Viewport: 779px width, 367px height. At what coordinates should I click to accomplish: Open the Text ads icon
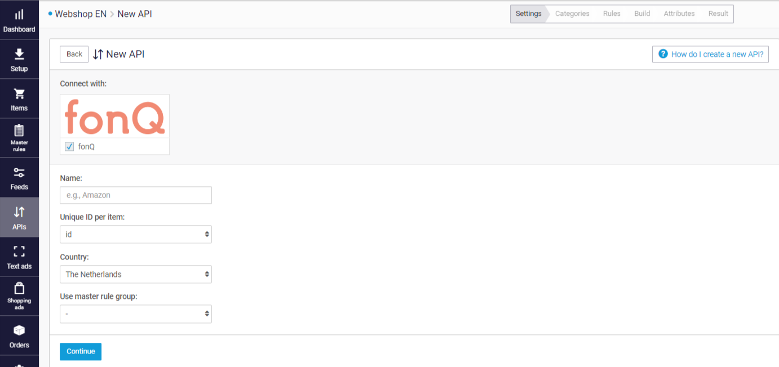(x=19, y=251)
